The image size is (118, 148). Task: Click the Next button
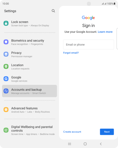point(107,132)
